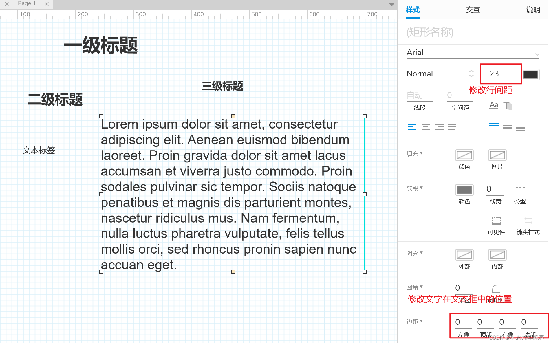
Task: Choose fill 颜色 swatch
Action: 464,155
